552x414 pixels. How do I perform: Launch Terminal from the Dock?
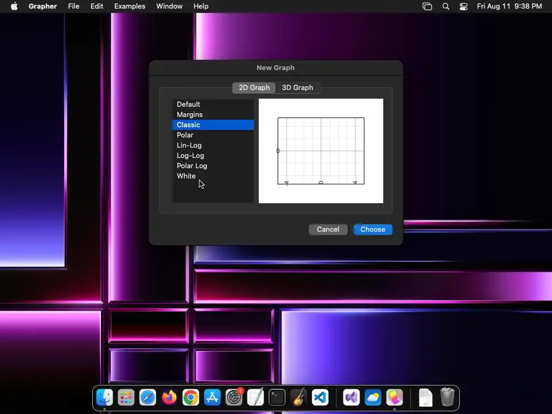coord(277,397)
